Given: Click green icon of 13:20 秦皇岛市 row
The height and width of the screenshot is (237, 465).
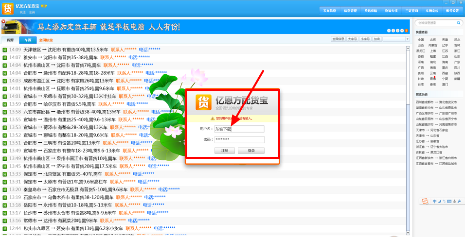Looking at the screenshot, I should 5,189.
